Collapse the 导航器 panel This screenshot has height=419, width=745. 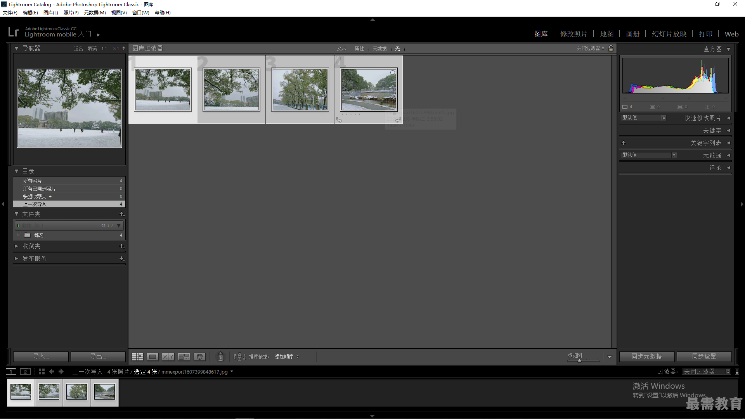pyautogui.click(x=16, y=48)
